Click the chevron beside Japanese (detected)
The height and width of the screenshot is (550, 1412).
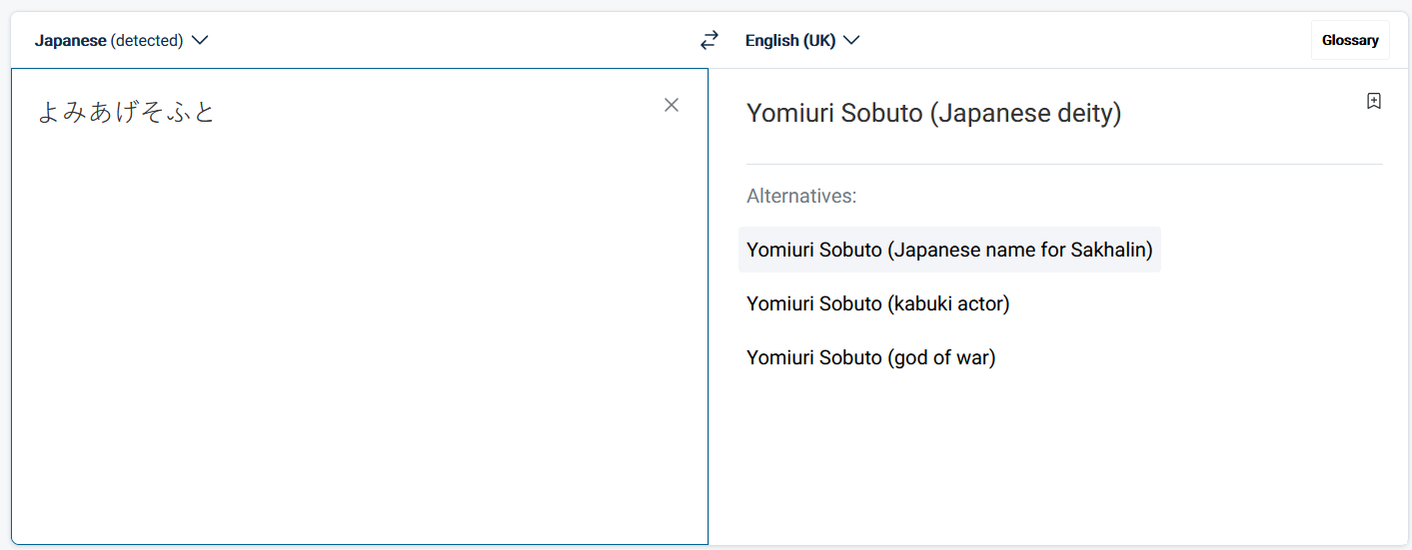point(200,40)
